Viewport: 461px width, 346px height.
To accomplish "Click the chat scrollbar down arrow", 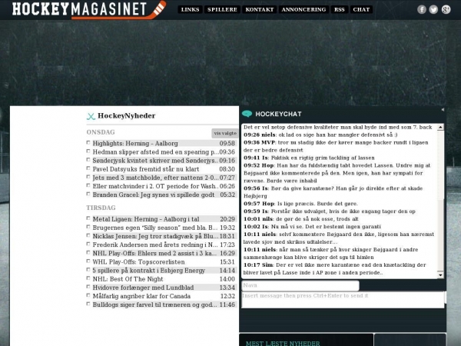I will (x=440, y=275).
